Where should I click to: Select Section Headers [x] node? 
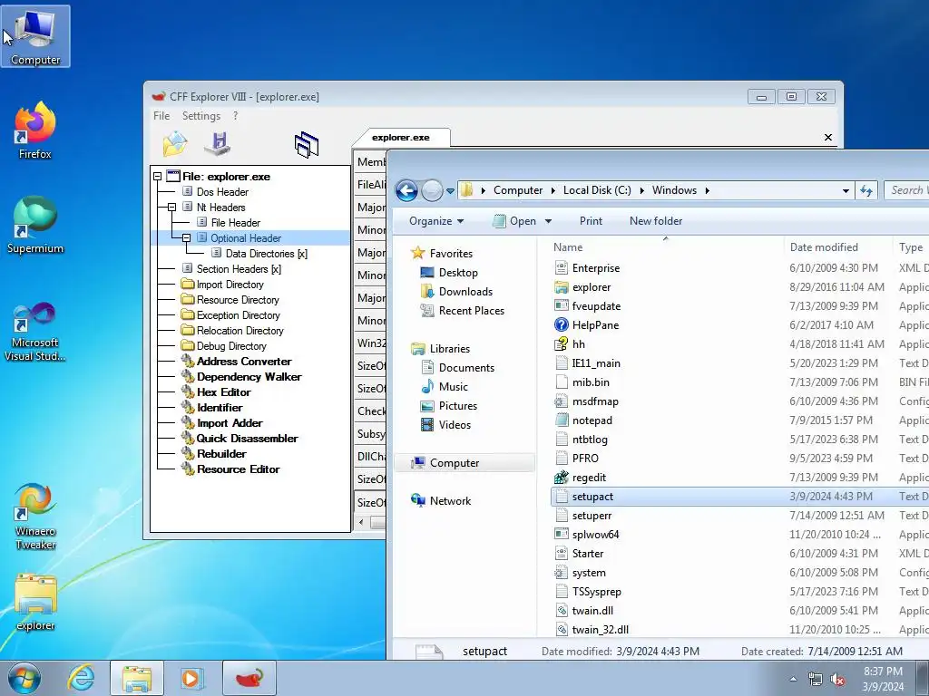point(239,268)
